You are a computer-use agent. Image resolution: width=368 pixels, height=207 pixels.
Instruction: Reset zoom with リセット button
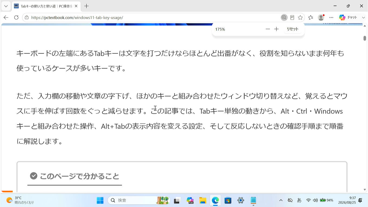tap(293, 29)
